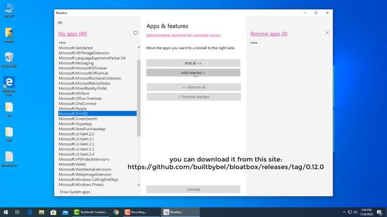Click the < Remove selected button
Viewport: 387px width, 217px height.
pos(193,96)
